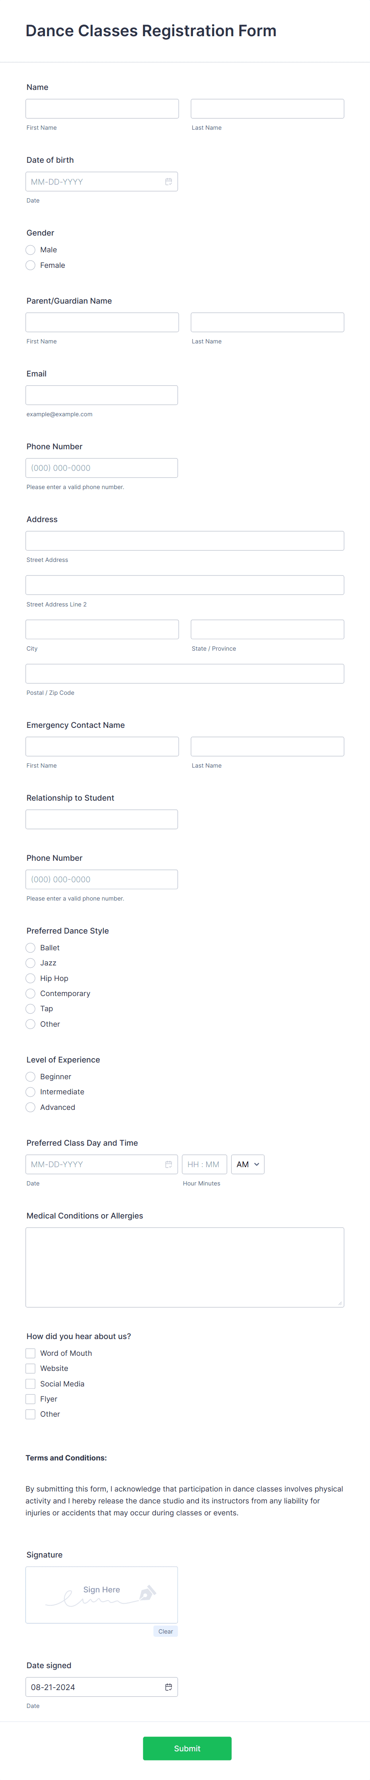Screen dimensions: 370x1780
Task: Click the HH:MM time input field
Action: [204, 1164]
